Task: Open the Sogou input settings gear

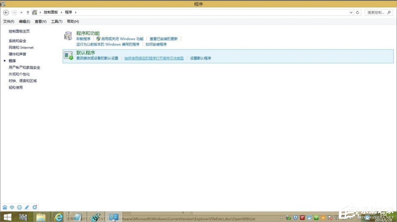Action: coord(34,207)
